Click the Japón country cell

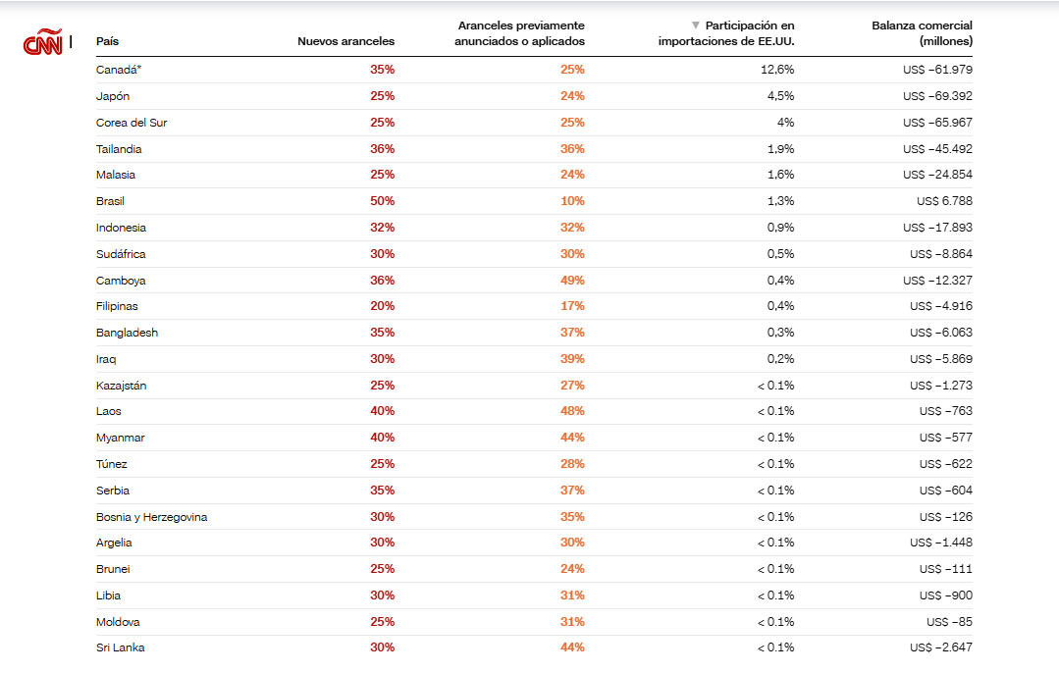[113, 96]
